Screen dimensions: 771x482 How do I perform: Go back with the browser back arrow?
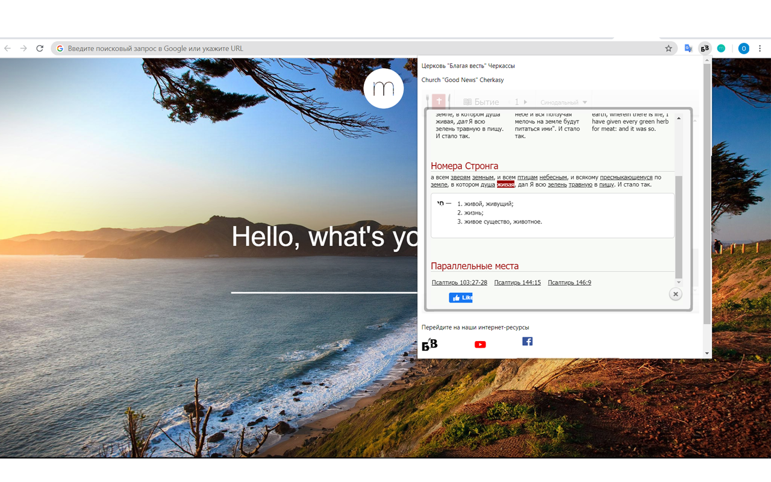[7, 48]
